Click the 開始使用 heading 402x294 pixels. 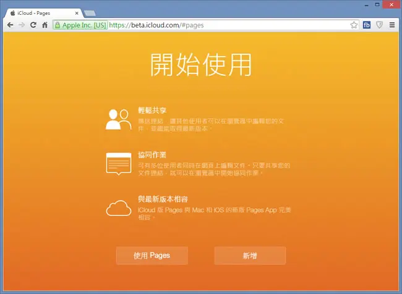(201, 65)
